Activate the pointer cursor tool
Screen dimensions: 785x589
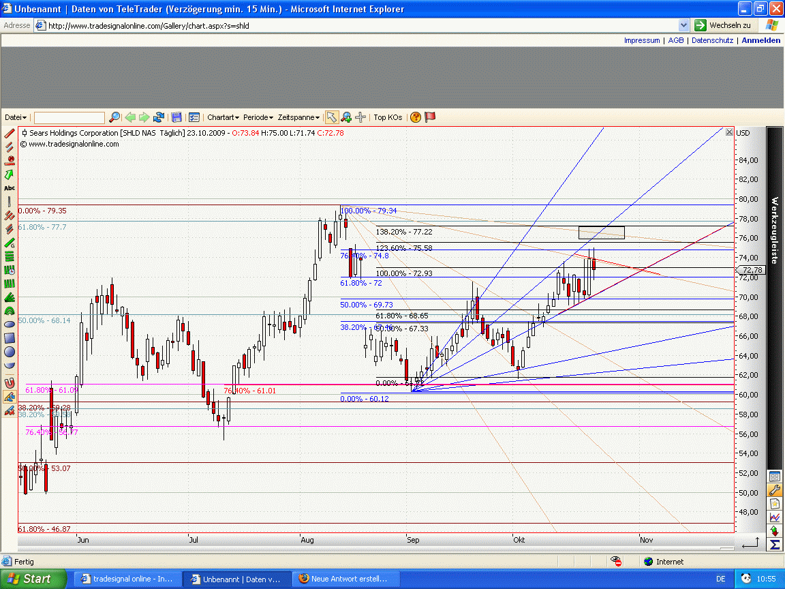click(331, 117)
